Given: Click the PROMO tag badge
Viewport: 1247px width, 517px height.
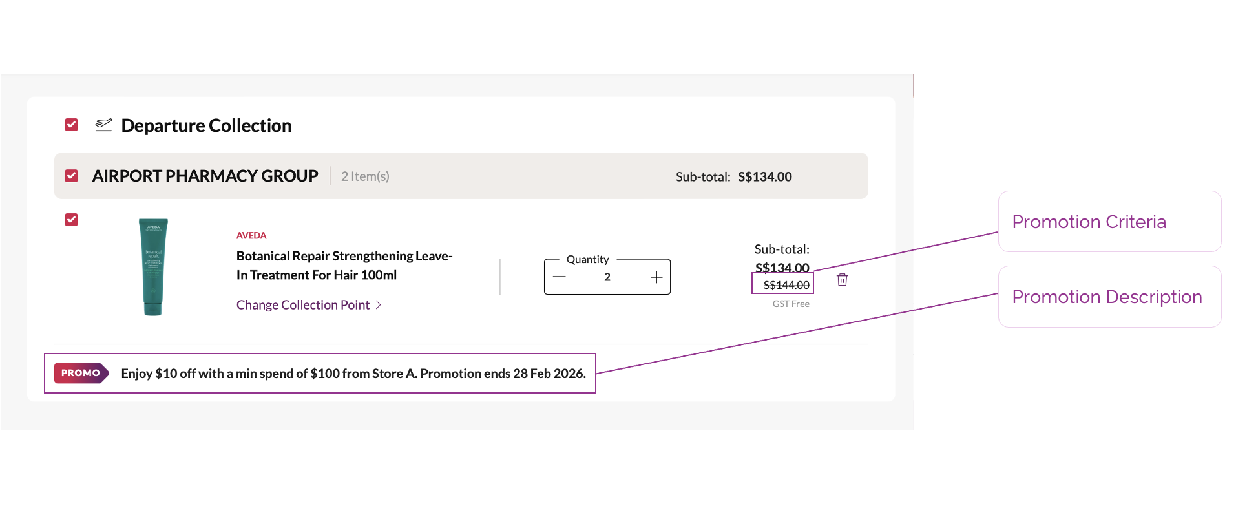Looking at the screenshot, I should pyautogui.click(x=81, y=373).
